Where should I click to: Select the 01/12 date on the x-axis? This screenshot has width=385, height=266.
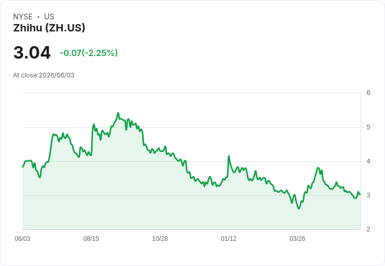tap(229, 238)
